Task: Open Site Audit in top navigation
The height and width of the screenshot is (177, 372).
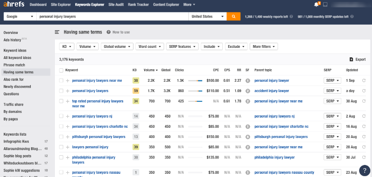Action: [116, 5]
